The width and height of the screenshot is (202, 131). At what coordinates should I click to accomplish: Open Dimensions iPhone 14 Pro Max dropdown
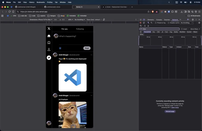click(x=41, y=20)
